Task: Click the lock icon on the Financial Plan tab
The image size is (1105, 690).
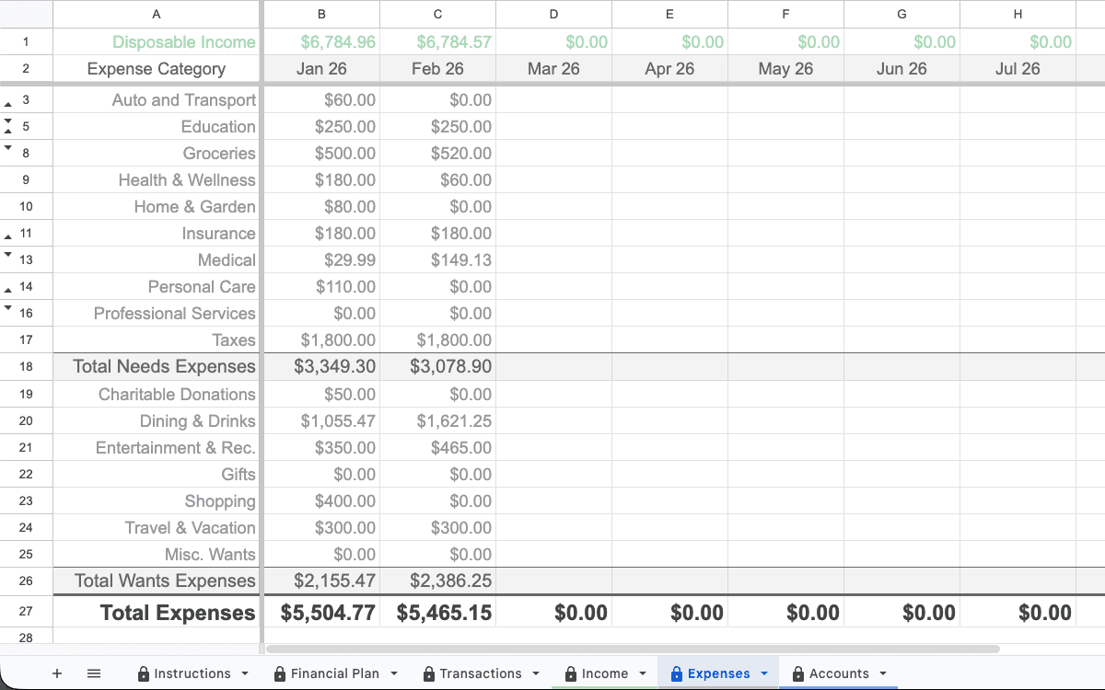Action: point(278,673)
